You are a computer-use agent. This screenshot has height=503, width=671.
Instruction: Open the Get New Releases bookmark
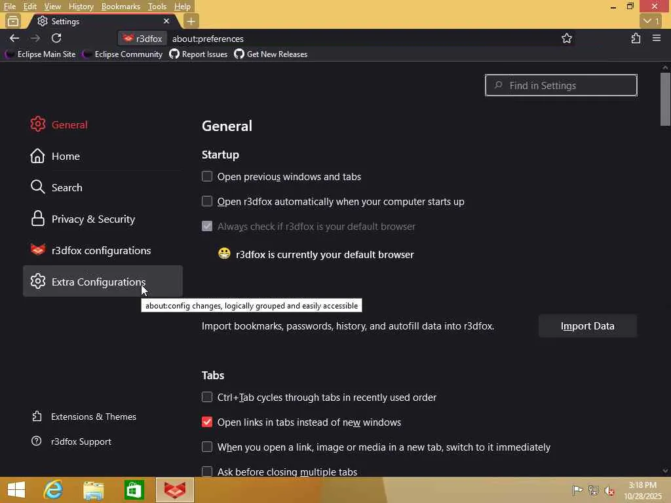271,54
